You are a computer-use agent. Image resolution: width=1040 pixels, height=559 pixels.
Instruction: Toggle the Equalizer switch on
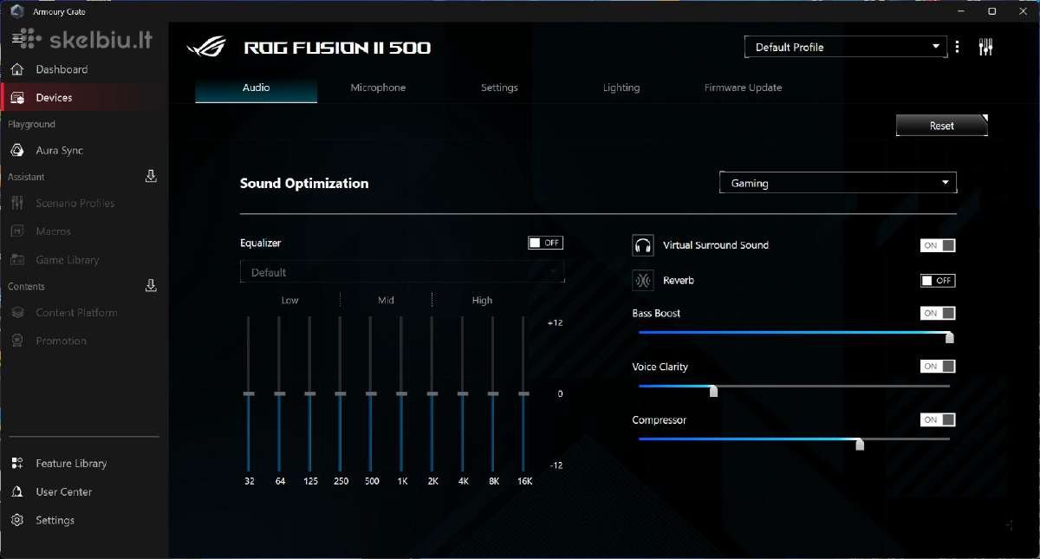coord(546,243)
